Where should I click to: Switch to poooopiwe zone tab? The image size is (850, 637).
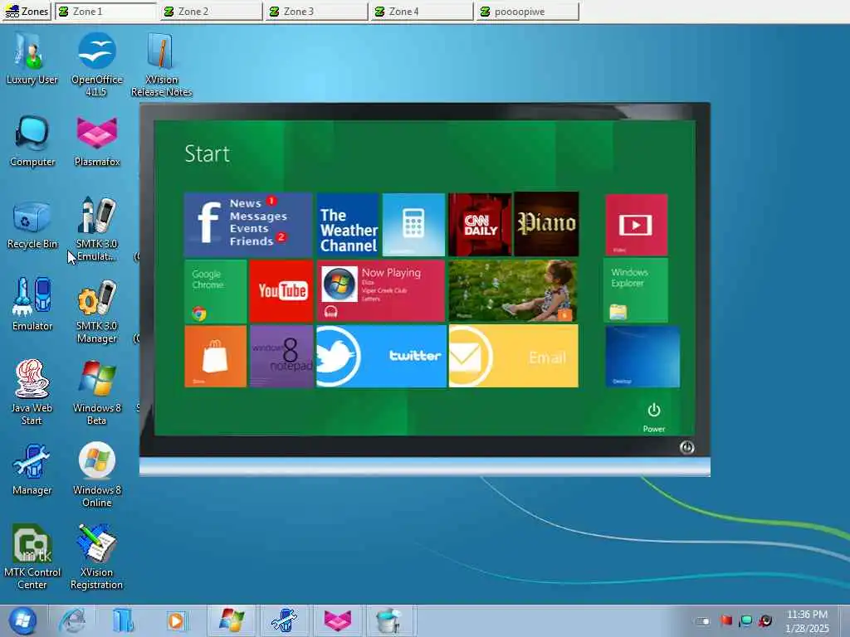point(528,12)
